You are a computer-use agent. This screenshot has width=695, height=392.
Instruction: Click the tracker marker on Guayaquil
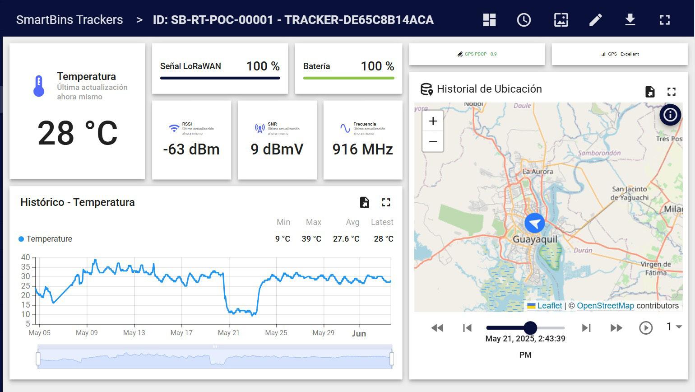coord(535,223)
